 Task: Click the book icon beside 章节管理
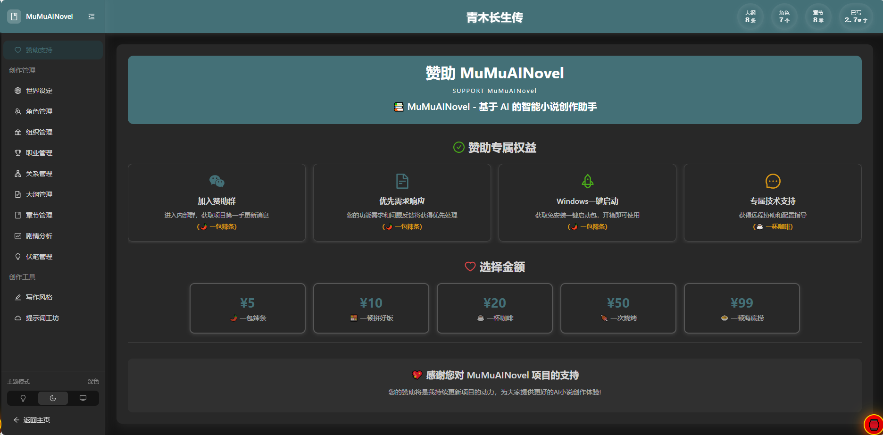pyautogui.click(x=18, y=215)
